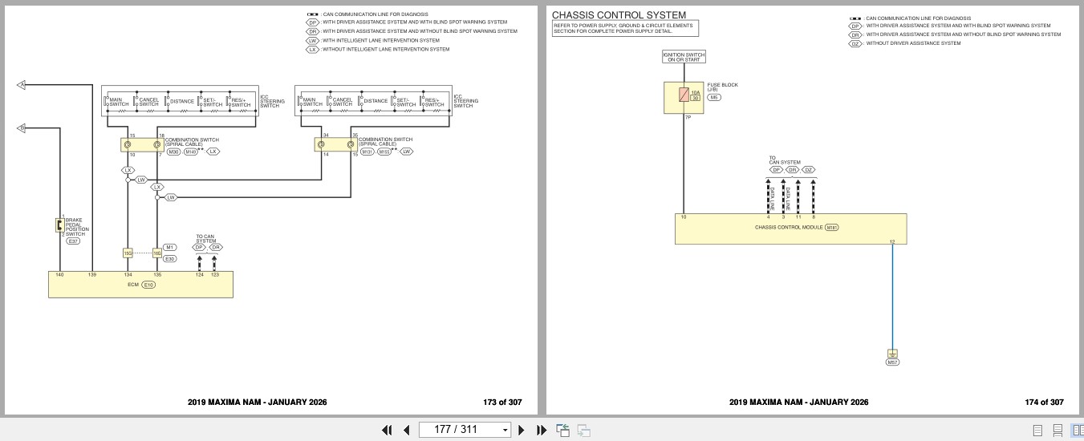Image resolution: width=1084 pixels, height=441 pixels.
Task: Click the CHASSIS CONTROL MODULE M181 label
Action: (x=797, y=228)
